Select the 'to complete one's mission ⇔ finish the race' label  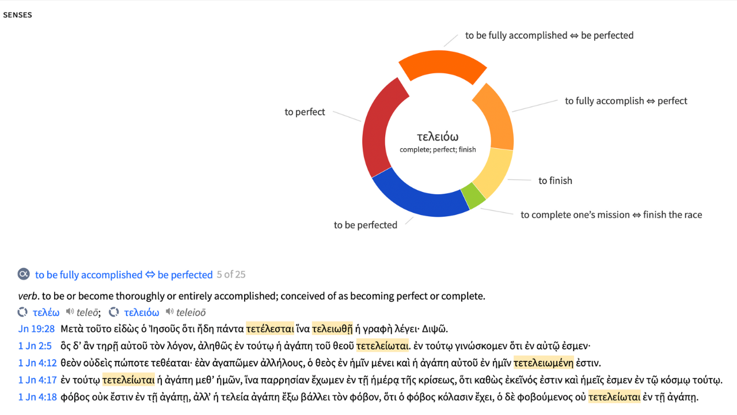point(611,214)
